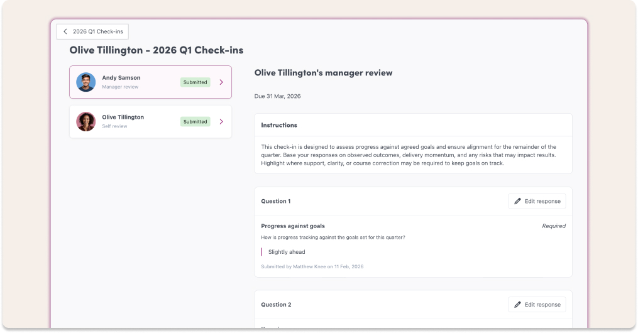Click the pencil icon in Question 2

(517, 305)
